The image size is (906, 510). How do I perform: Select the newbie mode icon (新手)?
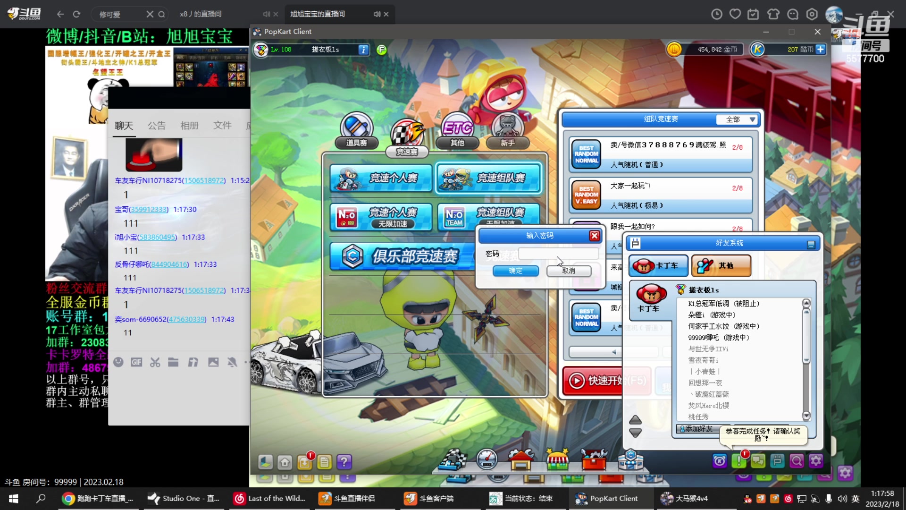pyautogui.click(x=508, y=131)
